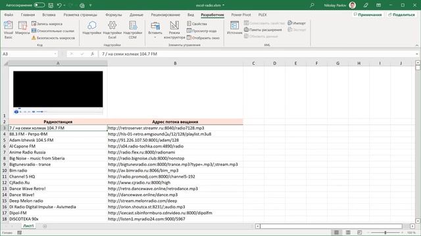The image size is (421, 236).
Task: Select cell 'Anime Radio Russia'
Action: (58, 152)
